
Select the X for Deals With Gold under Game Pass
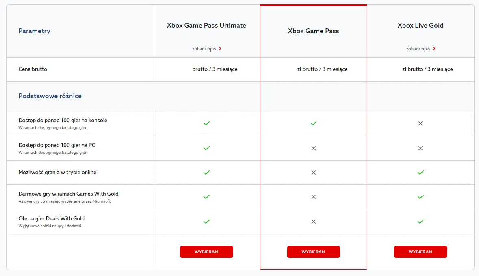(x=313, y=222)
